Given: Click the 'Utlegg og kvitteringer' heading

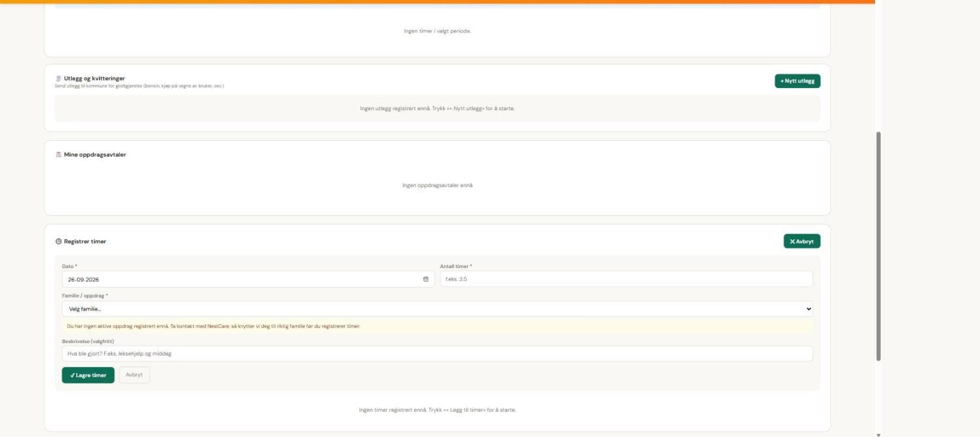Looking at the screenshot, I should click(95, 78).
